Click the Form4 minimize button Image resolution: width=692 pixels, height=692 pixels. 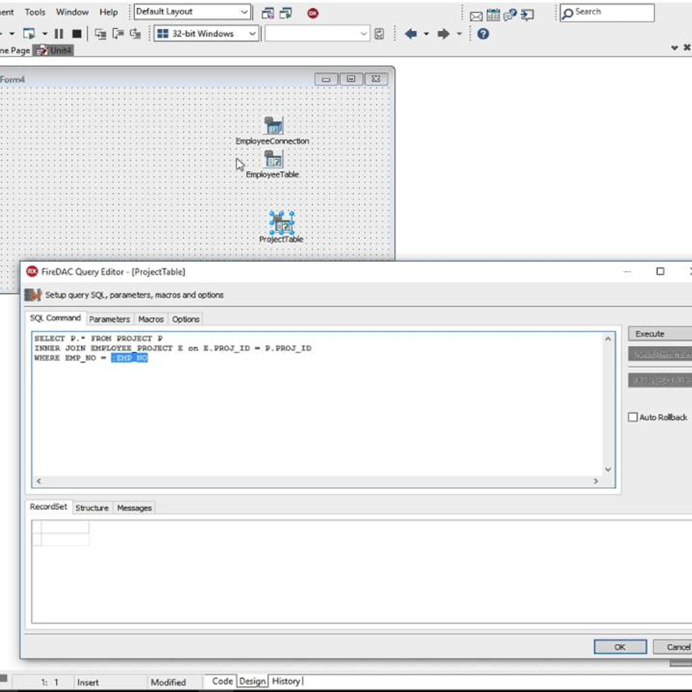coord(326,79)
